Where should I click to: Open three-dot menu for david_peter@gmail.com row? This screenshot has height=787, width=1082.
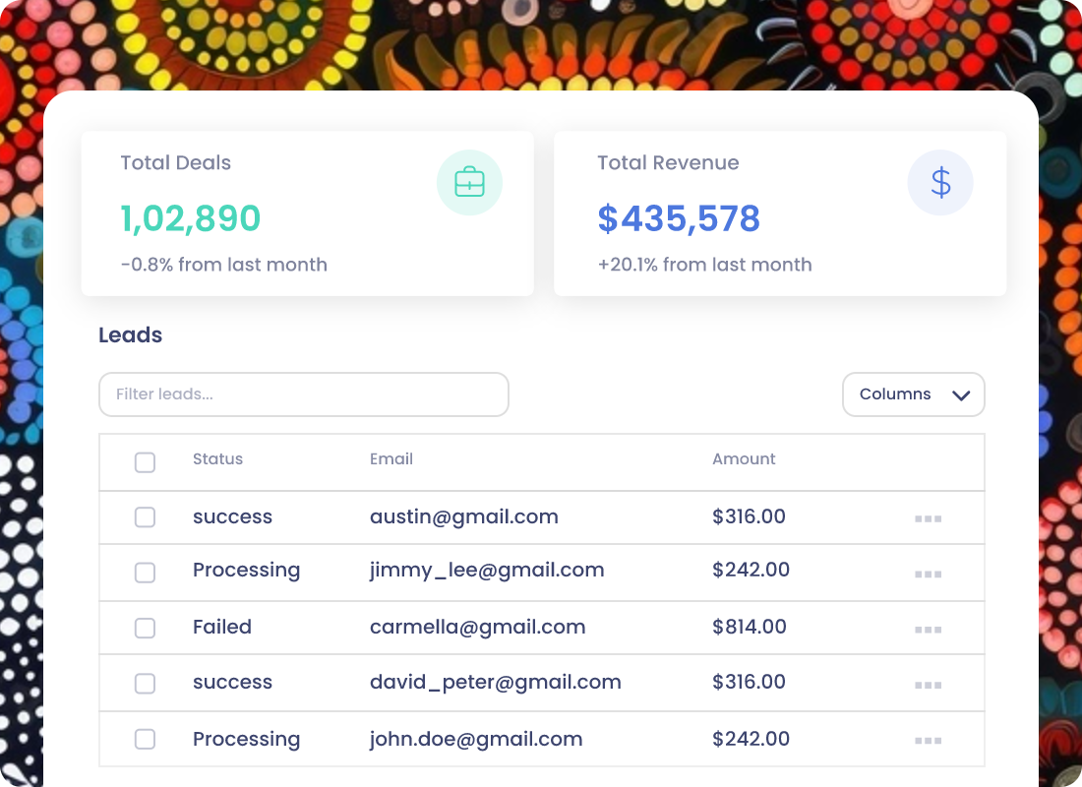coord(928,685)
